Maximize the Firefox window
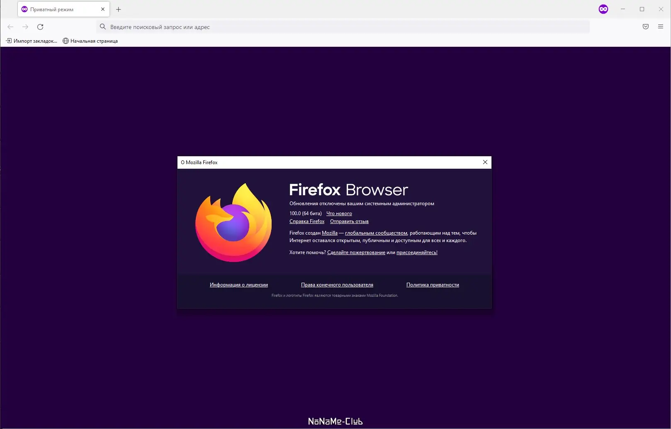The width and height of the screenshot is (671, 429). pyautogui.click(x=642, y=9)
